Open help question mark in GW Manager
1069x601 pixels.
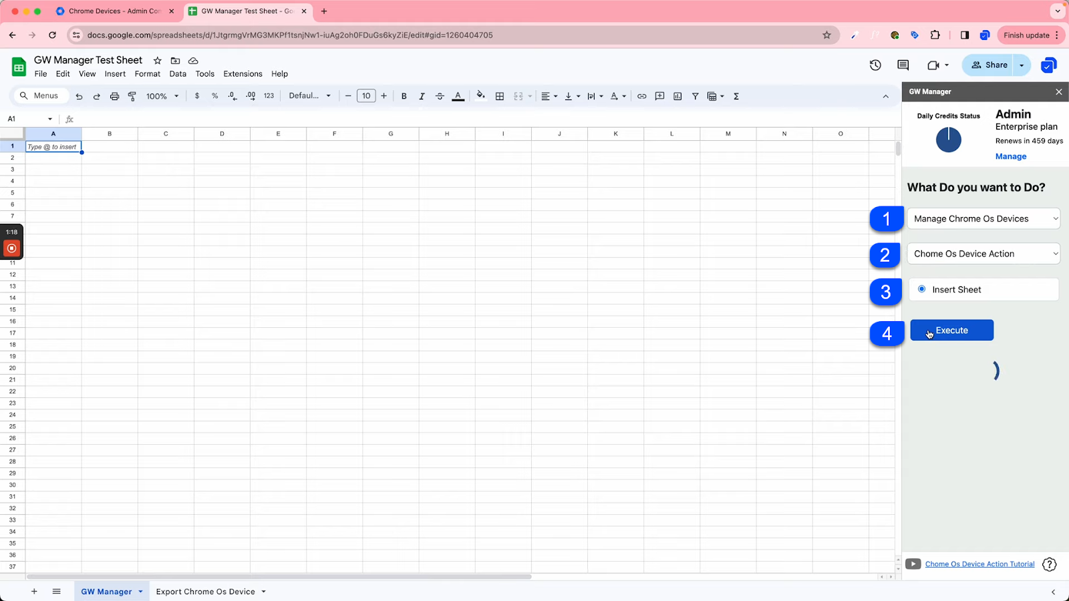[x=1050, y=564]
